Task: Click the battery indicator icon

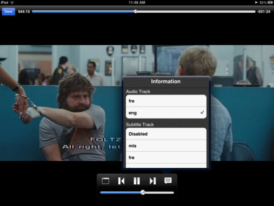Action: point(270,2)
